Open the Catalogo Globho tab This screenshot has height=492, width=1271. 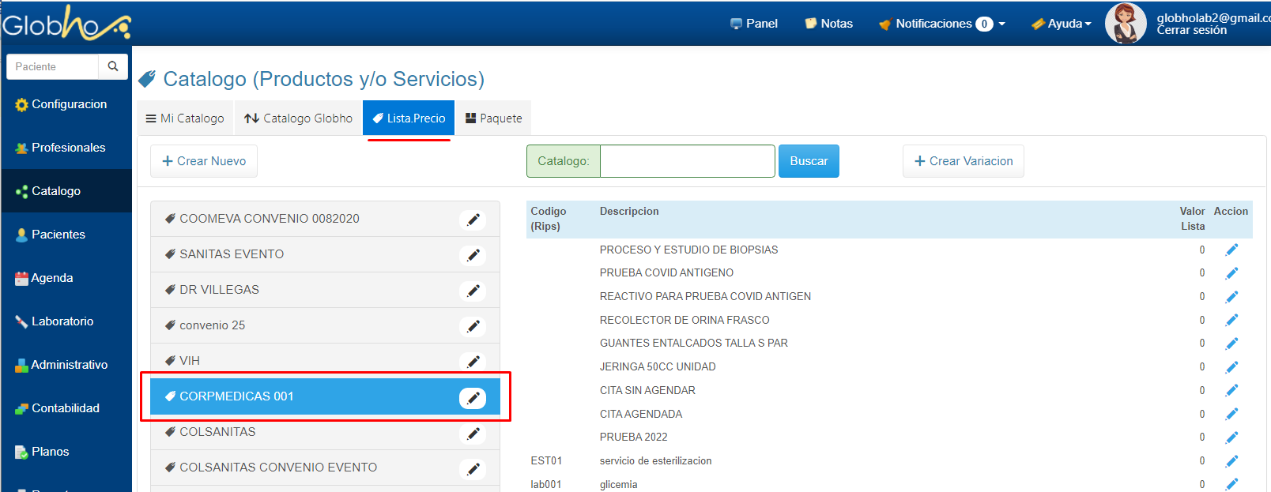299,118
